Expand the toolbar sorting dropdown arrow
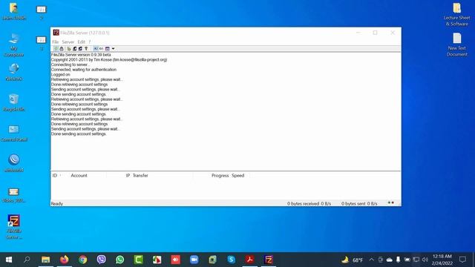The image size is (475, 267). coord(113,48)
